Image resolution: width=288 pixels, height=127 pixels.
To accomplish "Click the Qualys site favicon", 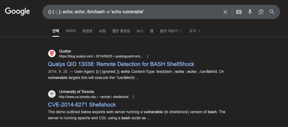I will pyautogui.click(x=52, y=54).
